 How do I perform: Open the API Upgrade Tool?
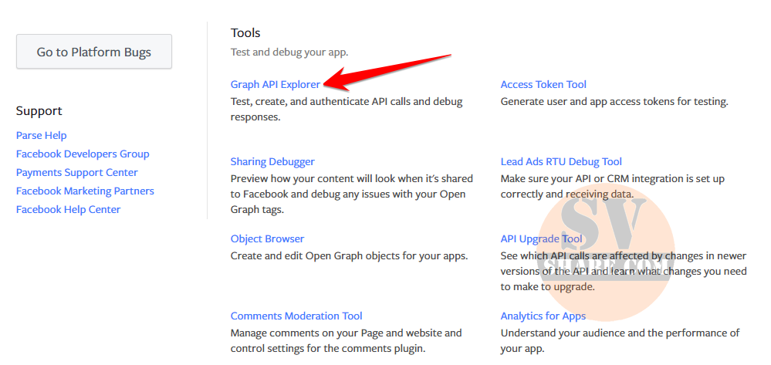click(x=541, y=238)
